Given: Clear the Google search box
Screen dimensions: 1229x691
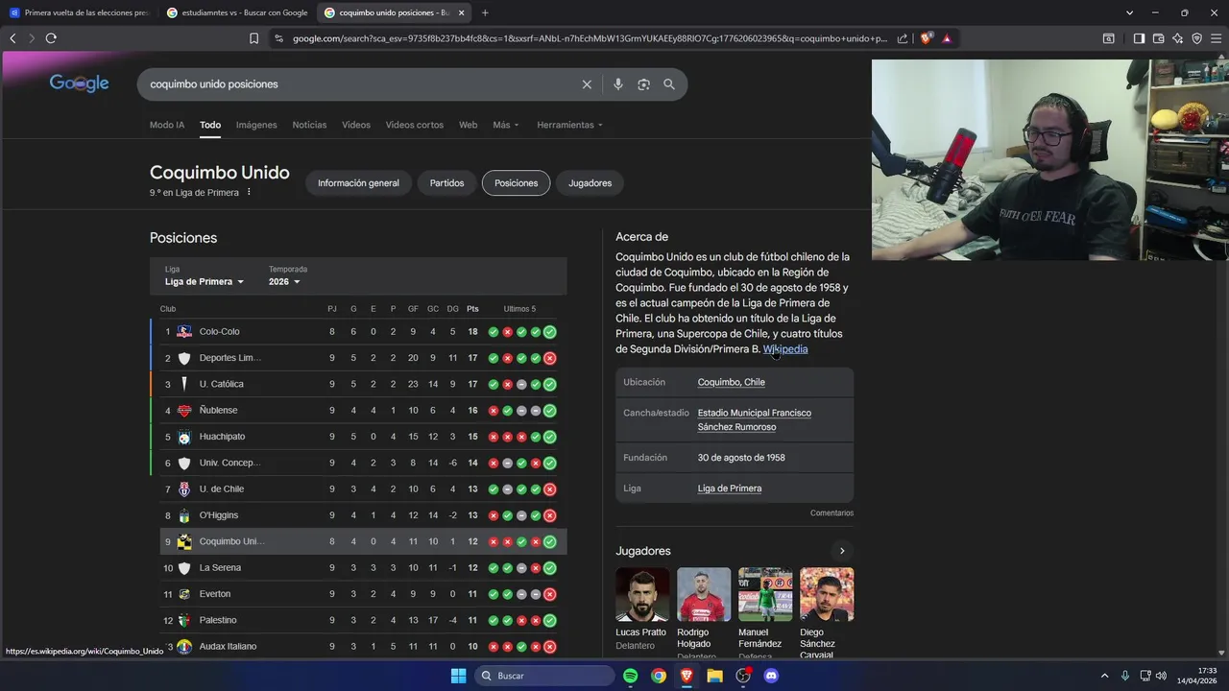Looking at the screenshot, I should pos(587,84).
